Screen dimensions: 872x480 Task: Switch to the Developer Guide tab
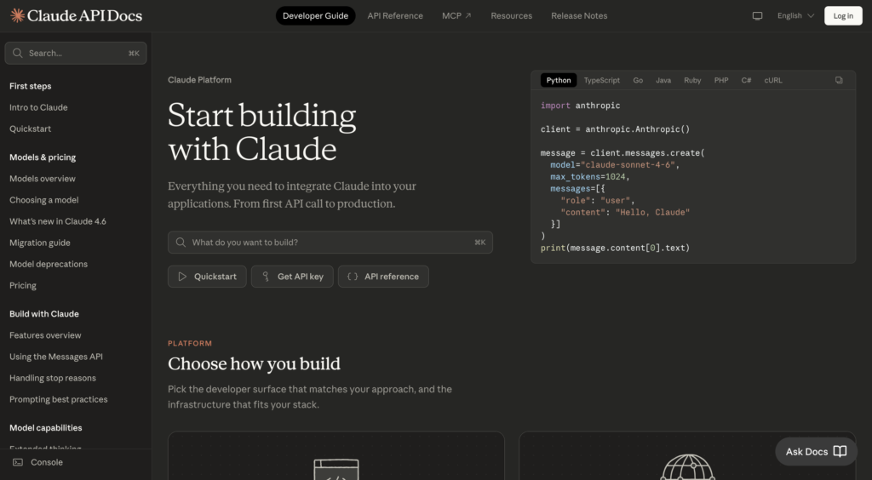coord(315,15)
